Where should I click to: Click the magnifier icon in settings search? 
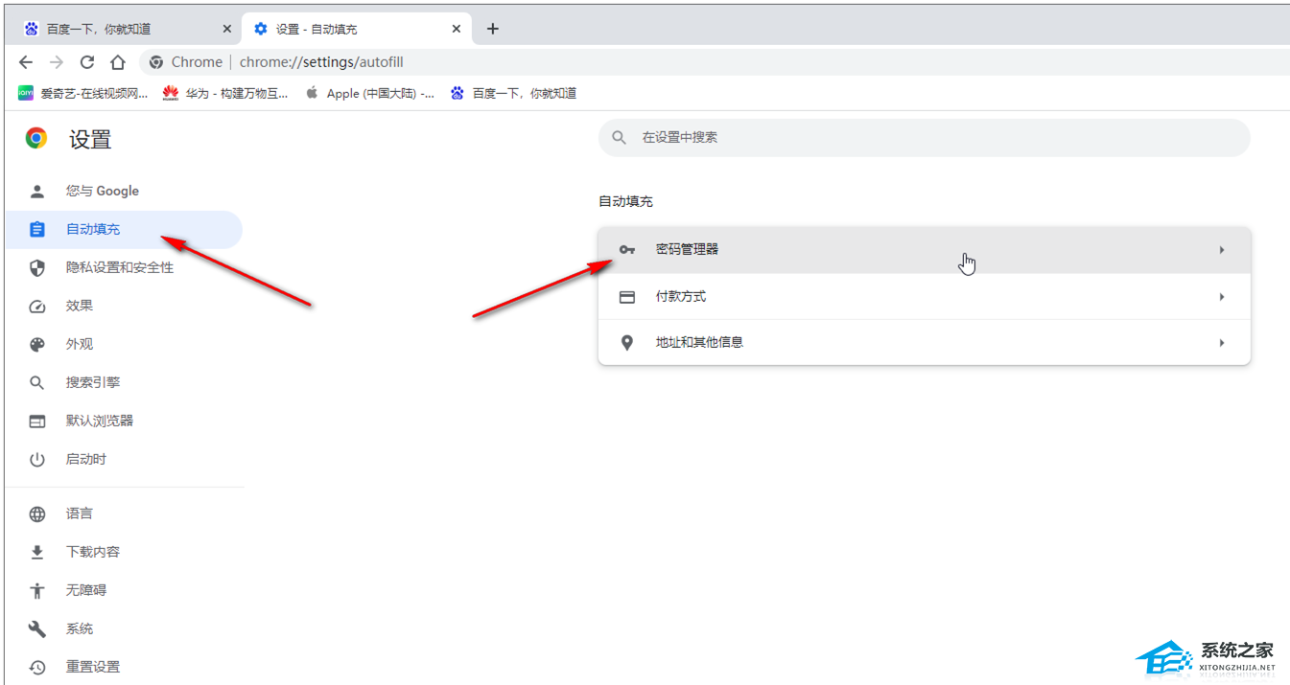620,138
